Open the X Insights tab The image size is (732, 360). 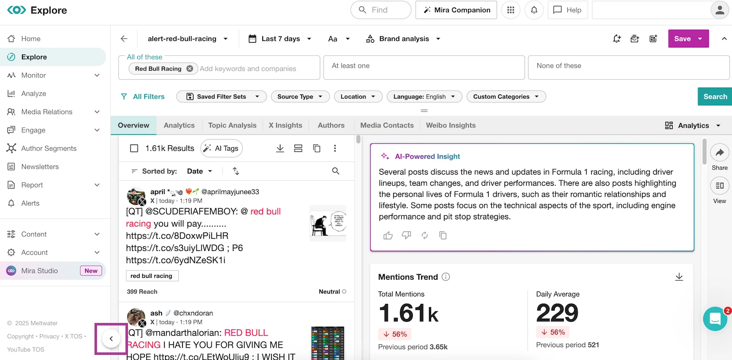click(285, 125)
